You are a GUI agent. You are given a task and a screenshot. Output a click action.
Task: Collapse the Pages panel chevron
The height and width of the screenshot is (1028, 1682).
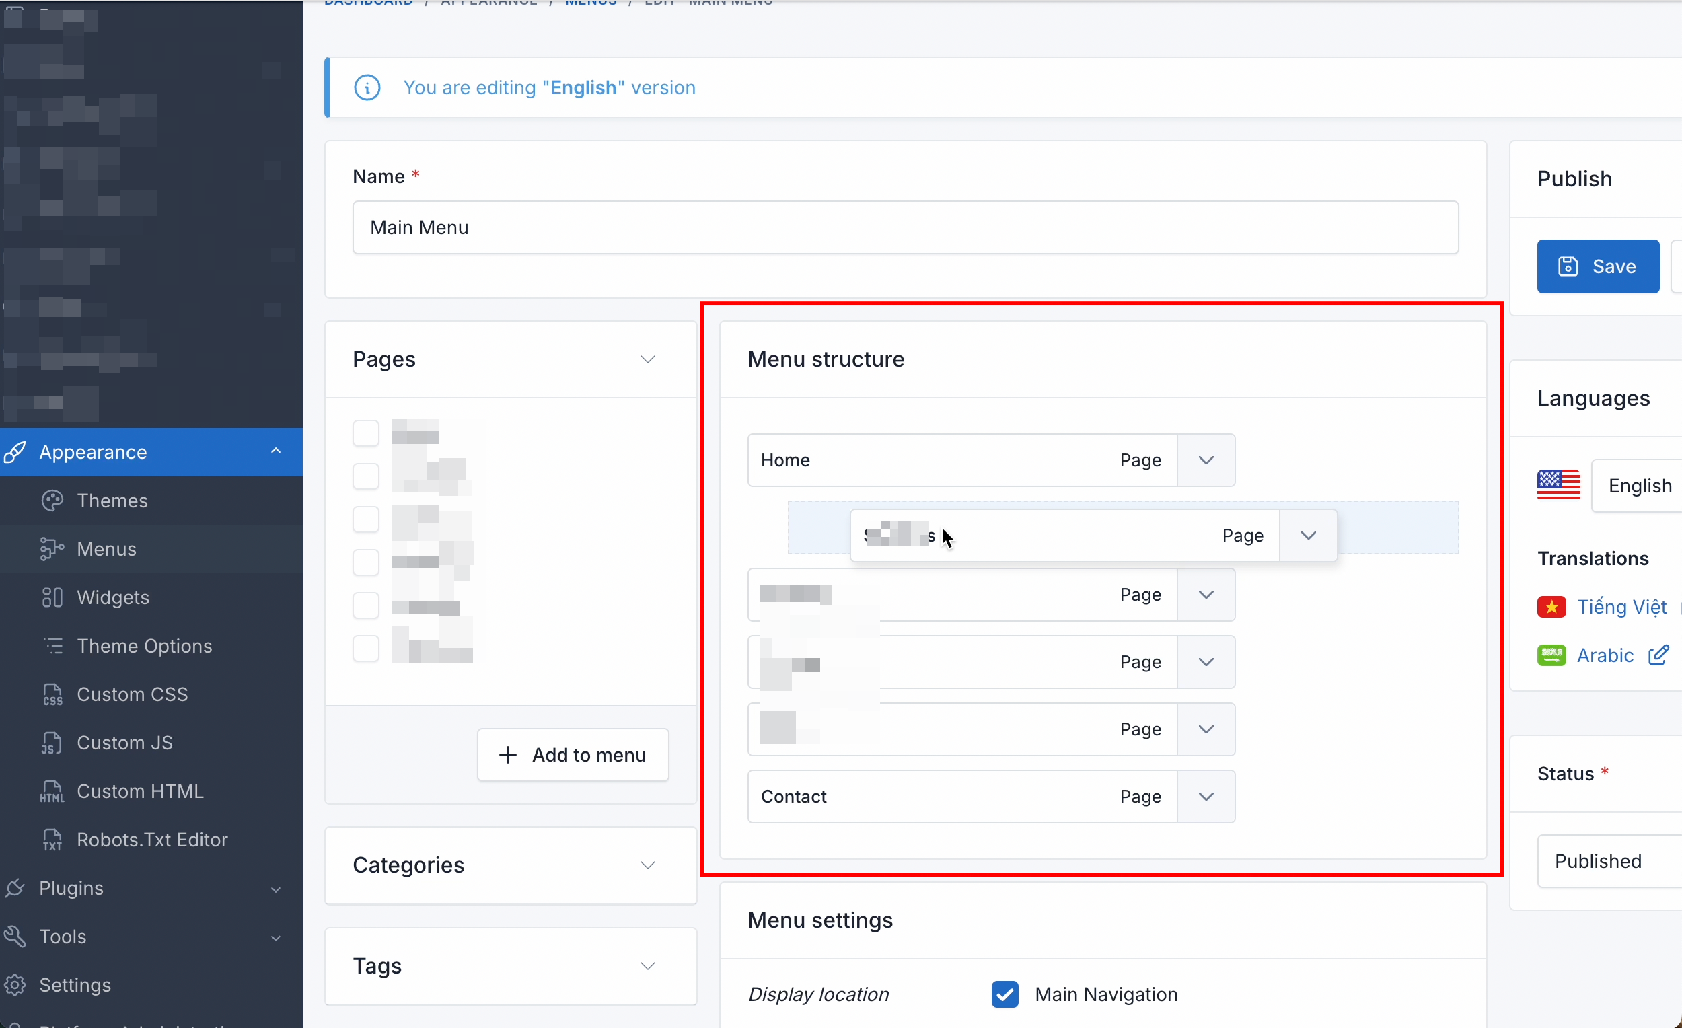point(648,359)
